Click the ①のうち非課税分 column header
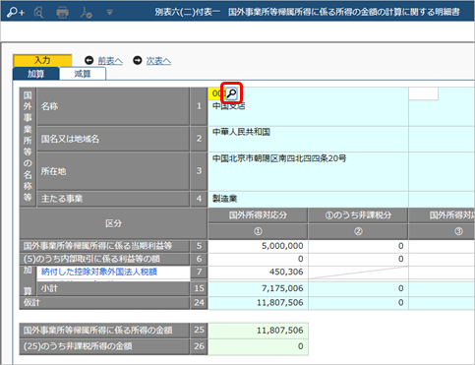 coord(358,215)
